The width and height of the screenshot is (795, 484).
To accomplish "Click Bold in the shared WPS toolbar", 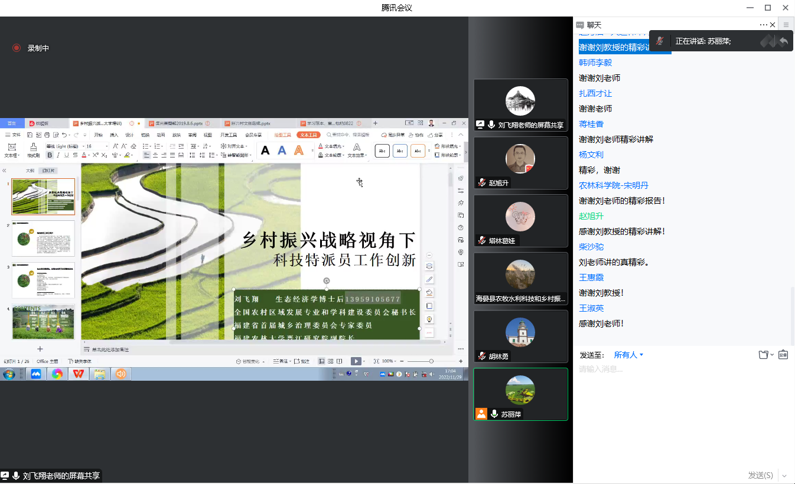I will [50, 155].
